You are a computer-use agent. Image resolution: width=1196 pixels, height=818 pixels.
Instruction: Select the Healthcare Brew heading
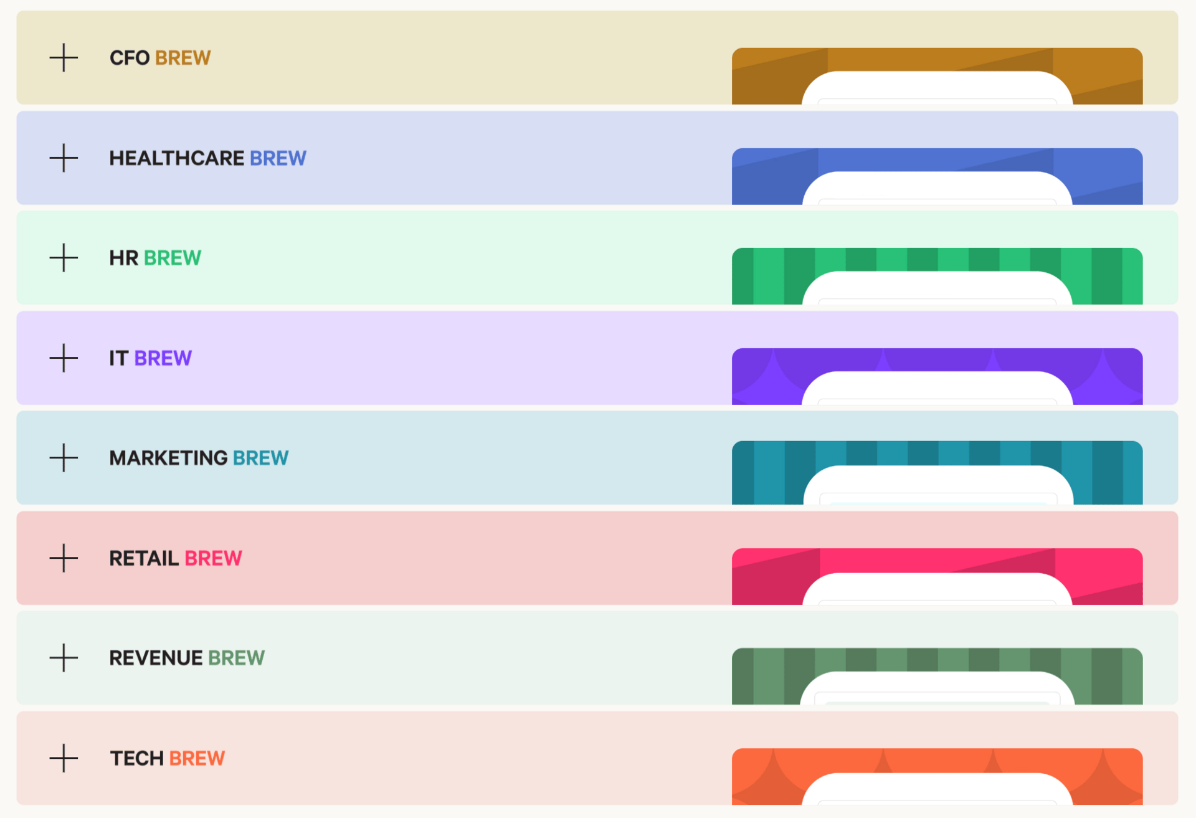pos(207,158)
